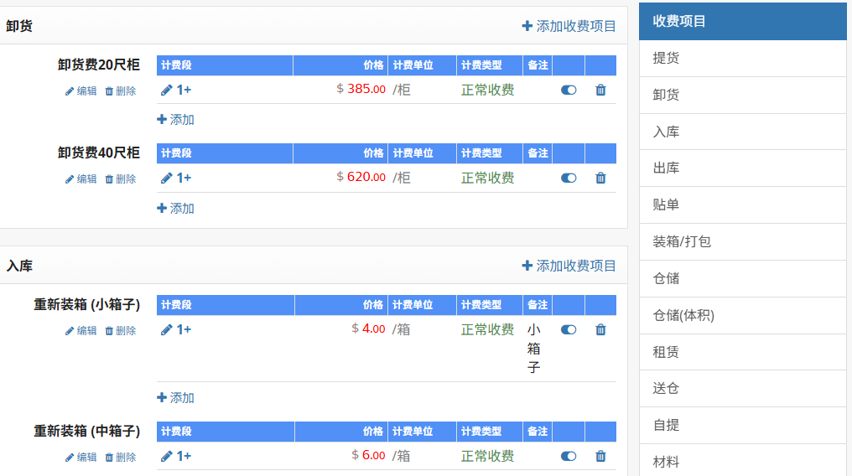Click 添加收费项目 in the 卸货 section
This screenshot has height=476, width=852.
(x=569, y=26)
